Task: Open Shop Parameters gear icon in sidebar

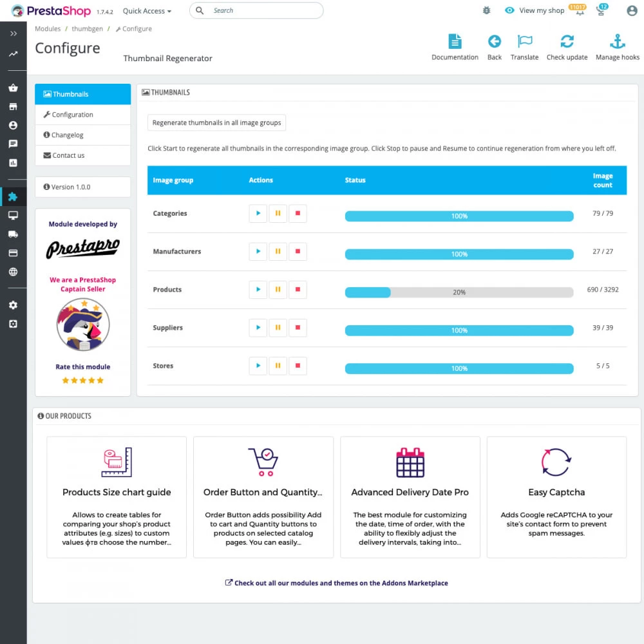Action: pyautogui.click(x=13, y=305)
